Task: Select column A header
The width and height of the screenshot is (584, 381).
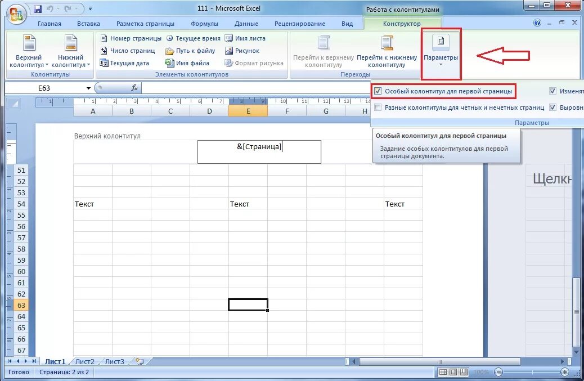Action: (x=93, y=111)
